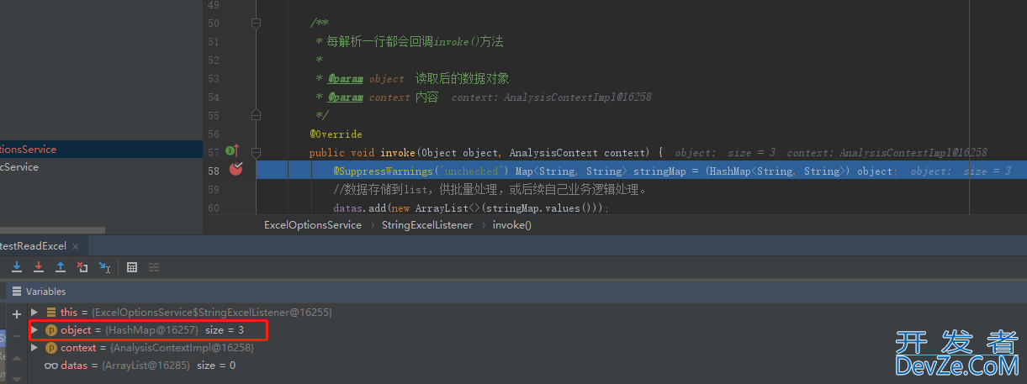Expand the 'object' HashMap variable
Image resolution: width=1027 pixels, height=384 pixels.
point(34,330)
